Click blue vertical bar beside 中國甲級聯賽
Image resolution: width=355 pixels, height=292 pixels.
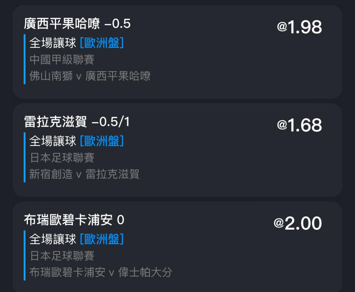click(x=25, y=59)
